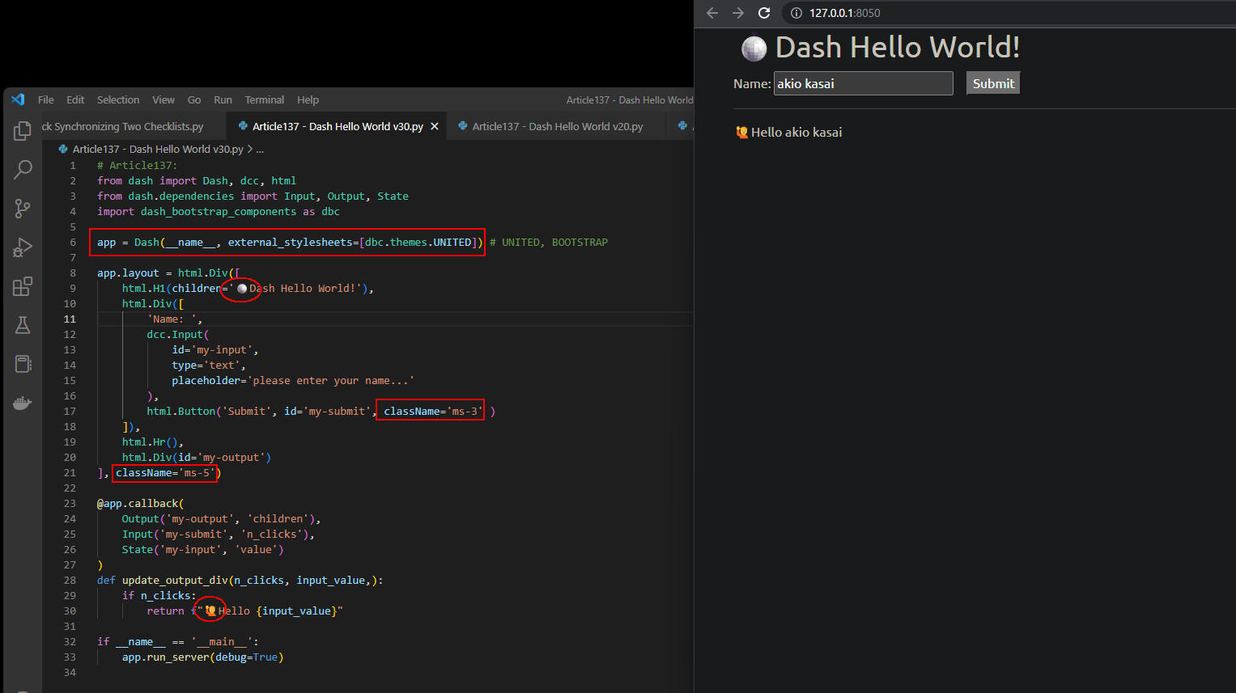Open the Explorer panel in VS Code
This screenshot has width=1236, height=693.
[23, 130]
